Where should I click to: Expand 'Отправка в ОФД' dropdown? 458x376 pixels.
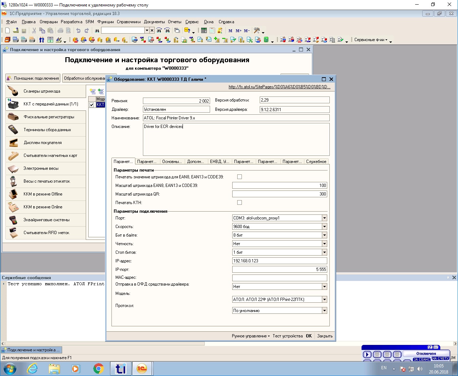coord(324,287)
